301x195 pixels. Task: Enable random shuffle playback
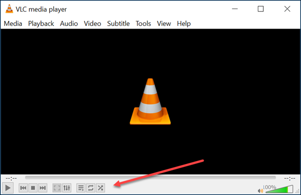[x=100, y=188]
